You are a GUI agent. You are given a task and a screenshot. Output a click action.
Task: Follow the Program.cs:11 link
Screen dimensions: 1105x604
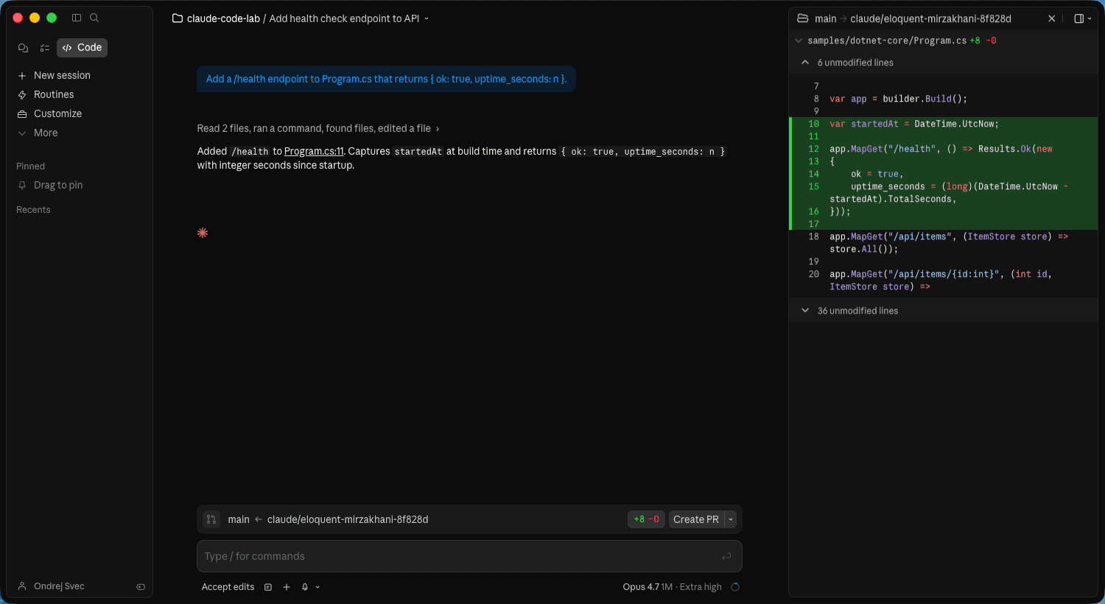[x=315, y=151]
